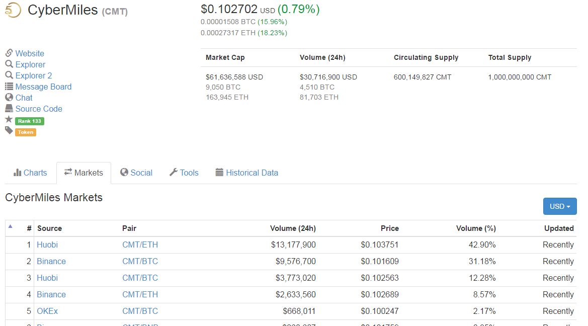Click the globe icon beside Chat
The width and height of the screenshot is (588, 326).
click(x=9, y=97)
